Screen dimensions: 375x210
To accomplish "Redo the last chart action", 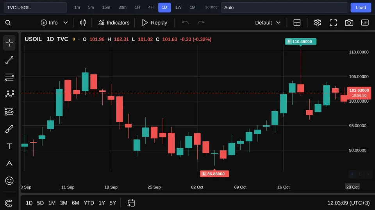I will coord(201,23).
